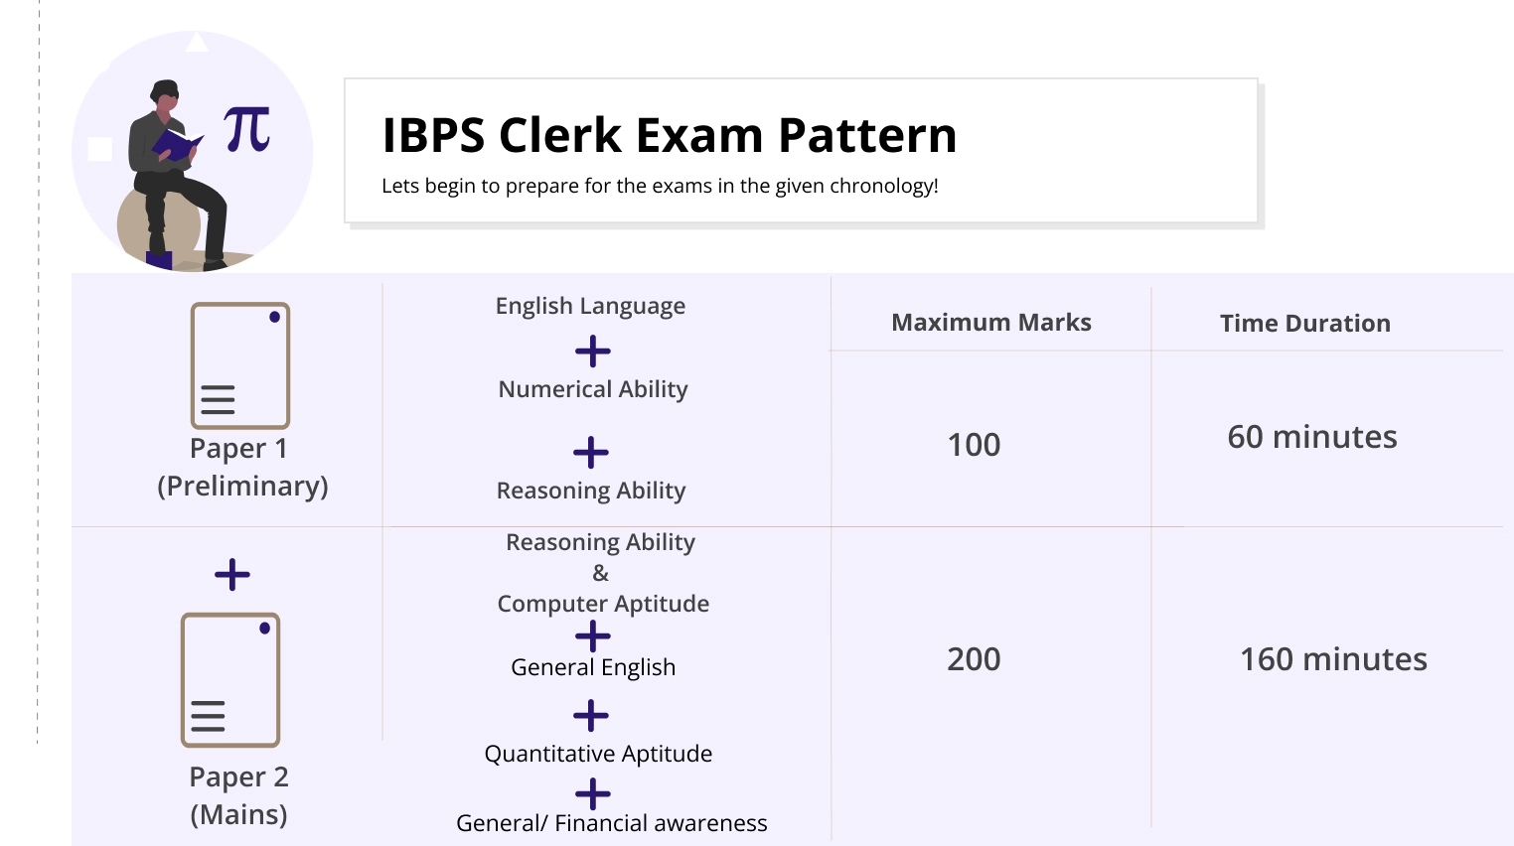This screenshot has width=1514, height=846.
Task: Click the plus sign above Paper 2 icon
Action: coord(232,574)
